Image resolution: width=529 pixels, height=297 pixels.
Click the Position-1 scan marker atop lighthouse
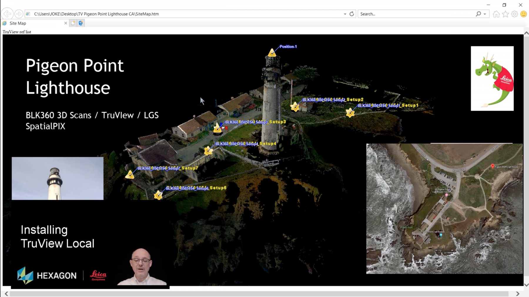[272, 53]
